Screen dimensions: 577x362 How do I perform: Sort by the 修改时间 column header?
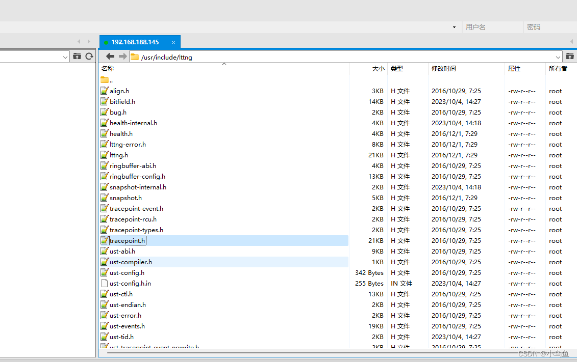tap(444, 68)
